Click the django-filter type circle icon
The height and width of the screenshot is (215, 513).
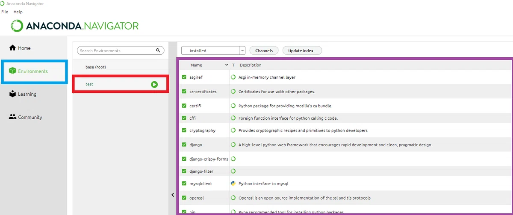click(x=233, y=171)
